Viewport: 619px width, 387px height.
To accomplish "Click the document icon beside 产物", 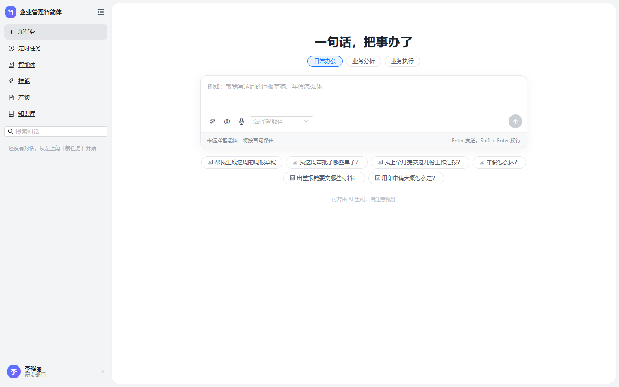I will 12,97.
